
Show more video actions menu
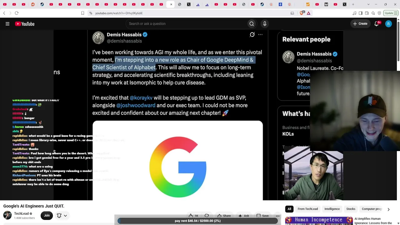277,216
